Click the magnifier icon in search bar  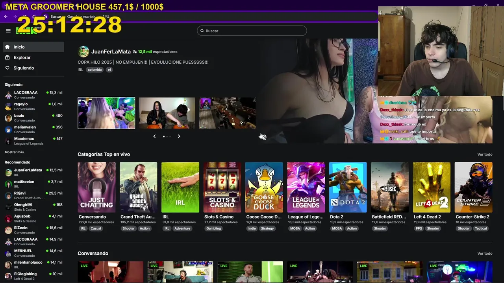(202, 31)
